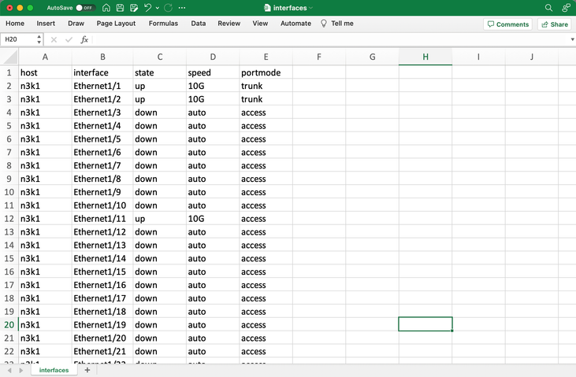Click the Name Box stepper arrows
The image size is (576, 377).
coord(39,39)
